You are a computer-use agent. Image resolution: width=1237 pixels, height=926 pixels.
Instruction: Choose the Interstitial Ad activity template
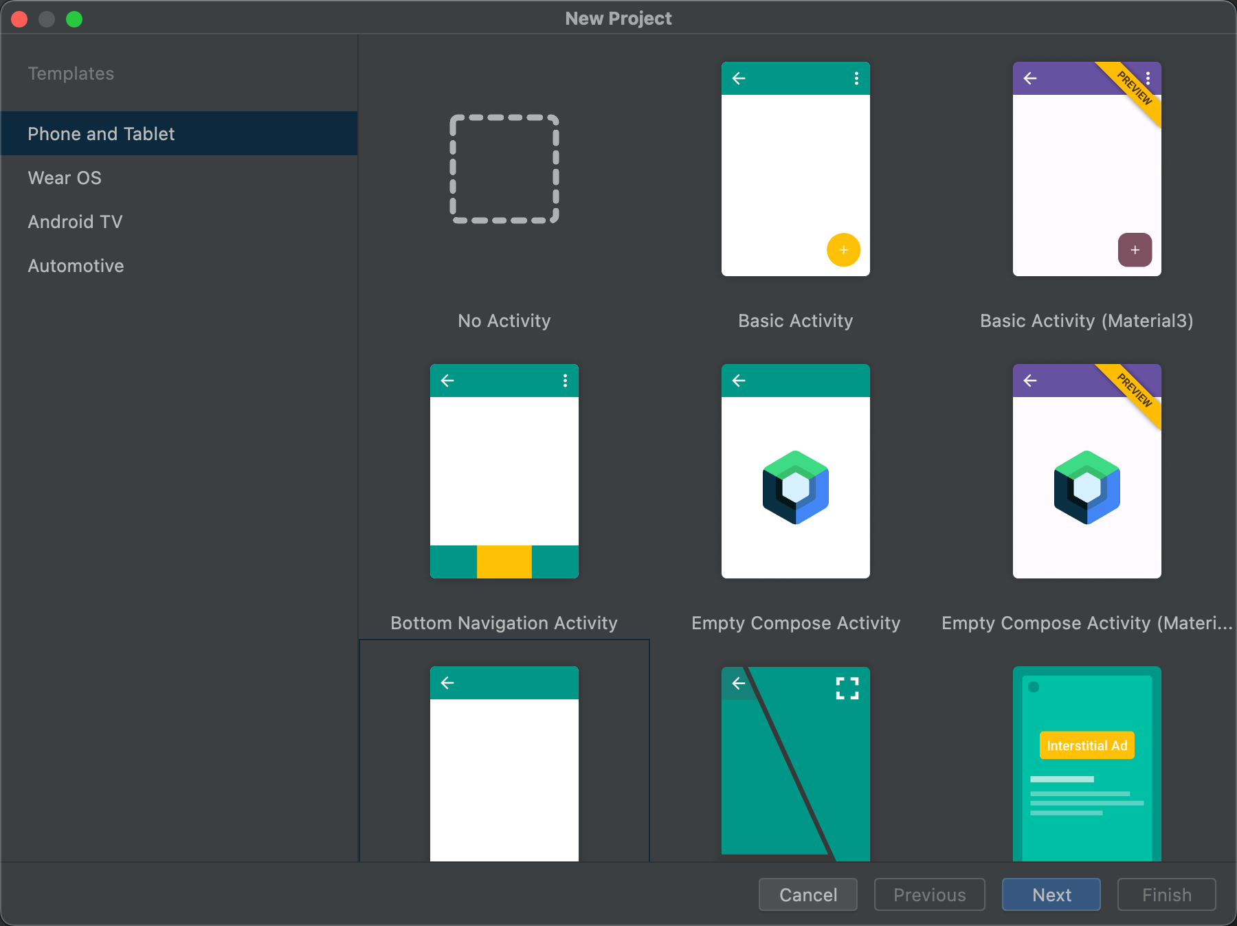pos(1086,763)
